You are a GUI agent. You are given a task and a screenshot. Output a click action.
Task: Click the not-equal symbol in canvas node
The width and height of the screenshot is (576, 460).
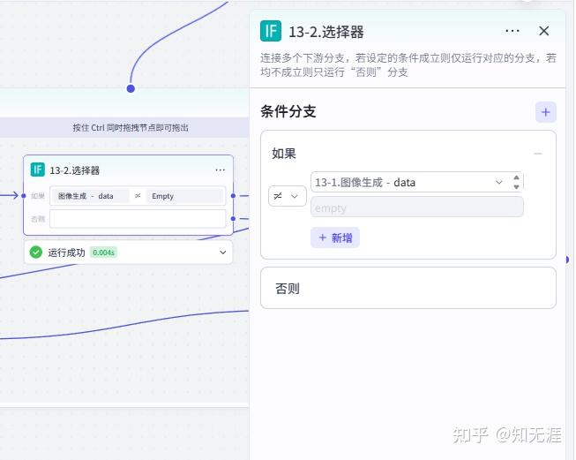[x=138, y=196]
